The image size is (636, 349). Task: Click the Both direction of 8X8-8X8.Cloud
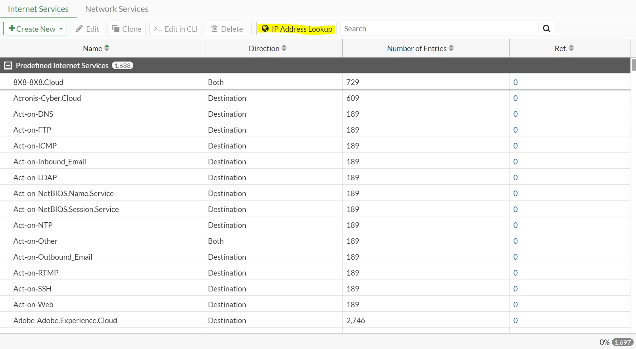[216, 82]
